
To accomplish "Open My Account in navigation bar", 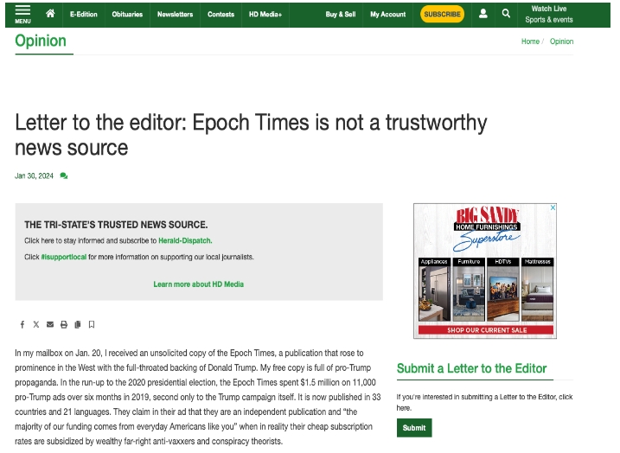I will pos(388,14).
